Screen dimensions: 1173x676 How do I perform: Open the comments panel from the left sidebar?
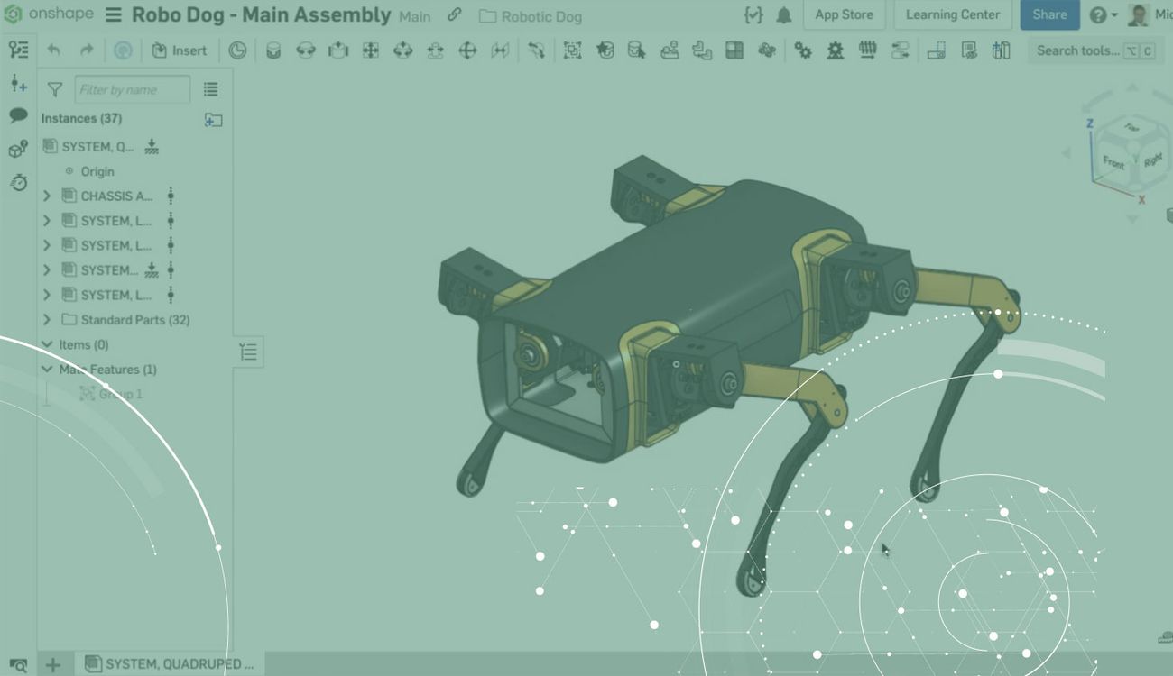(x=16, y=114)
